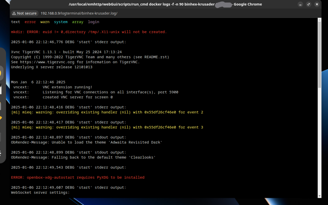Click the 22:12:49,543 DEBG stderr line

point(69,167)
